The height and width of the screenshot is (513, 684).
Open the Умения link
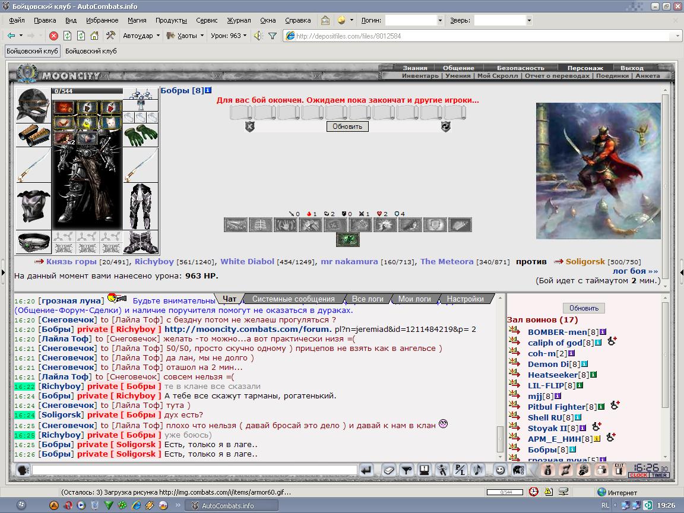(458, 75)
